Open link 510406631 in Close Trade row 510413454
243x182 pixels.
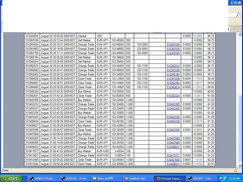click(x=173, y=164)
